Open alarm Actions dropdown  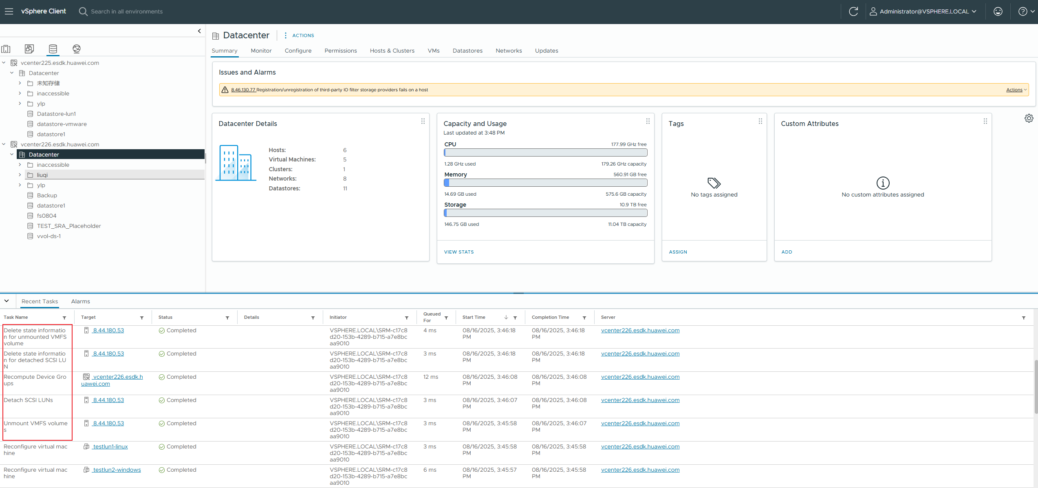coord(1016,90)
